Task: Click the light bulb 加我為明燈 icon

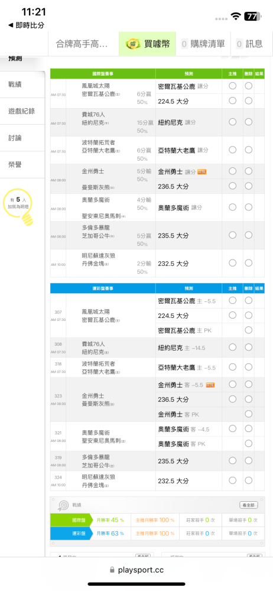Action: click(18, 207)
